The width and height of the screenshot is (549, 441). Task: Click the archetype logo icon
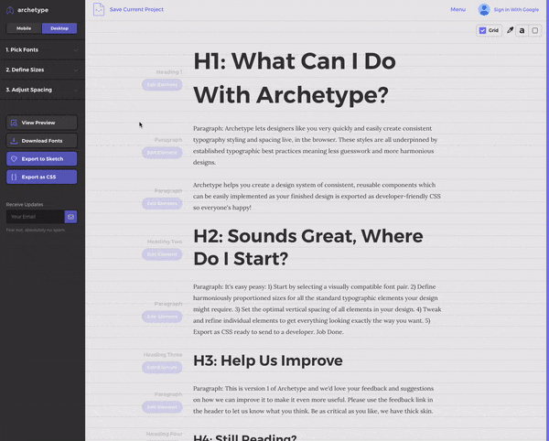click(10, 10)
